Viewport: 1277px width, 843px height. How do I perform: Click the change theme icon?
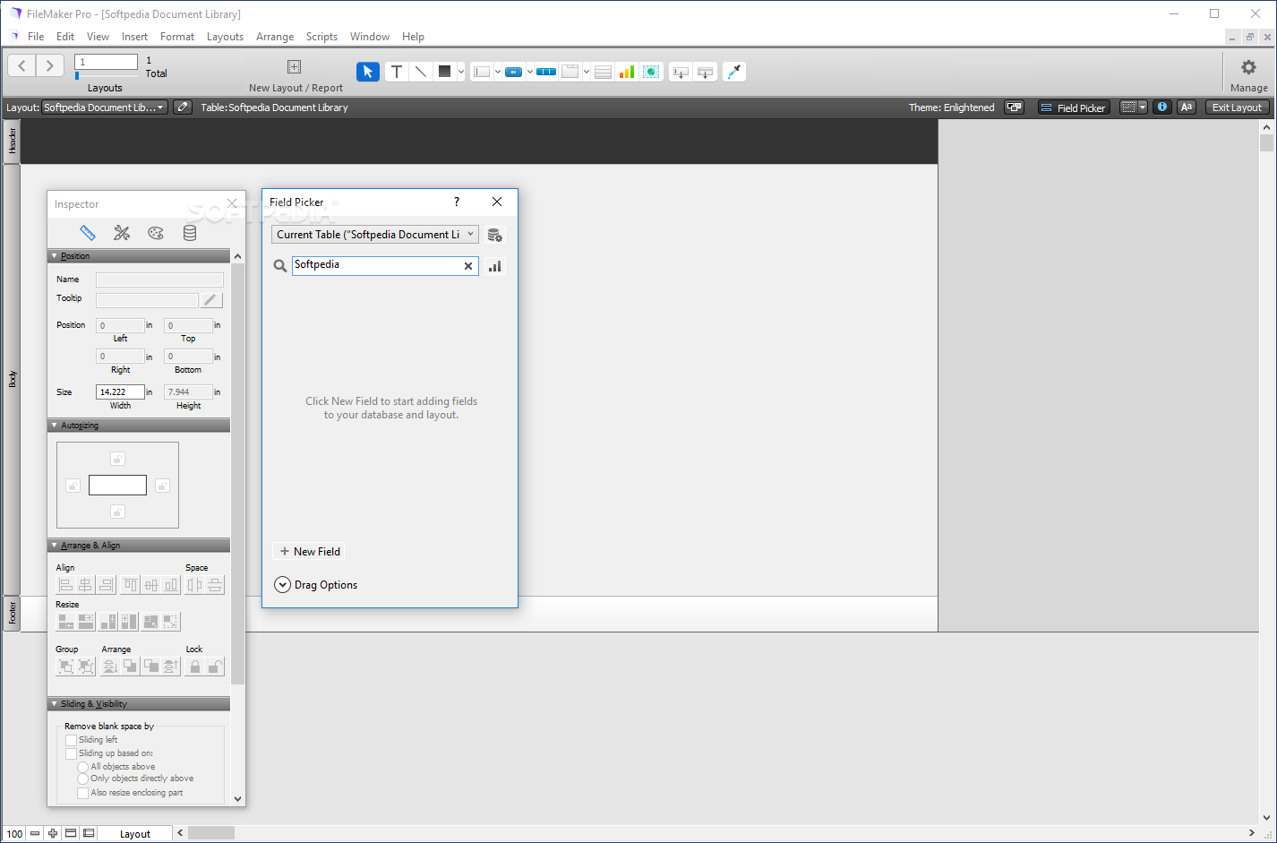(x=1014, y=108)
